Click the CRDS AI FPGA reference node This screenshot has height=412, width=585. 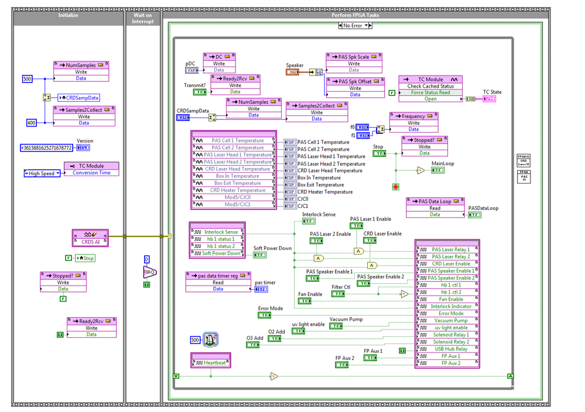(x=90, y=238)
